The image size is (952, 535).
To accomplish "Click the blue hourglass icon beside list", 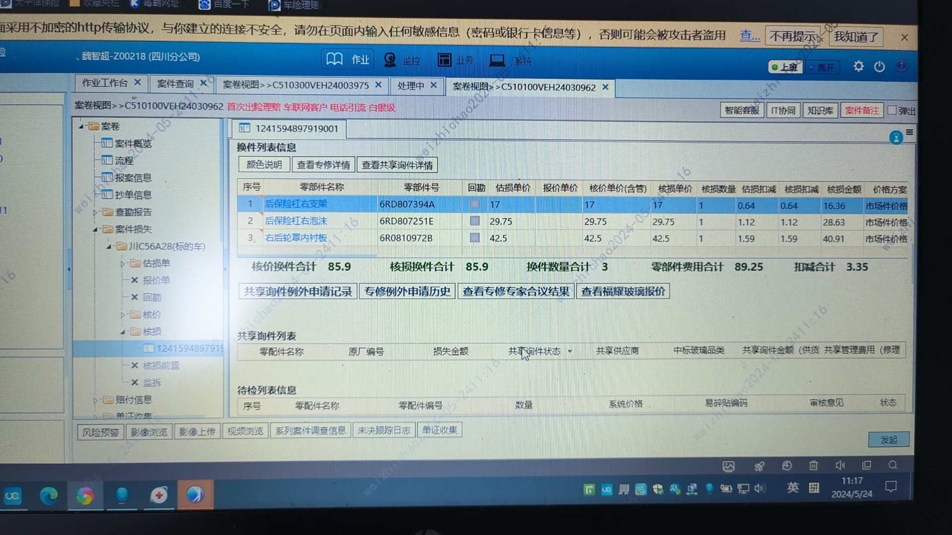I will click(895, 138).
